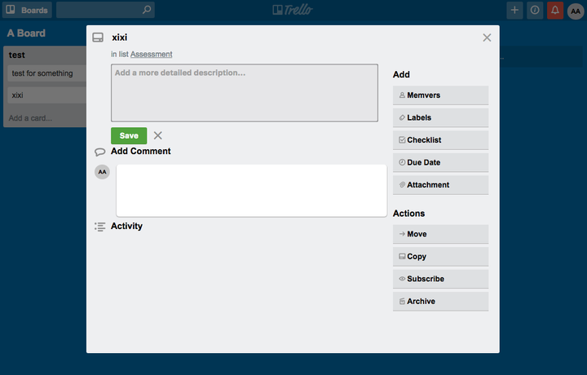The height and width of the screenshot is (375, 587).
Task: Save the card description
Action: click(x=129, y=135)
